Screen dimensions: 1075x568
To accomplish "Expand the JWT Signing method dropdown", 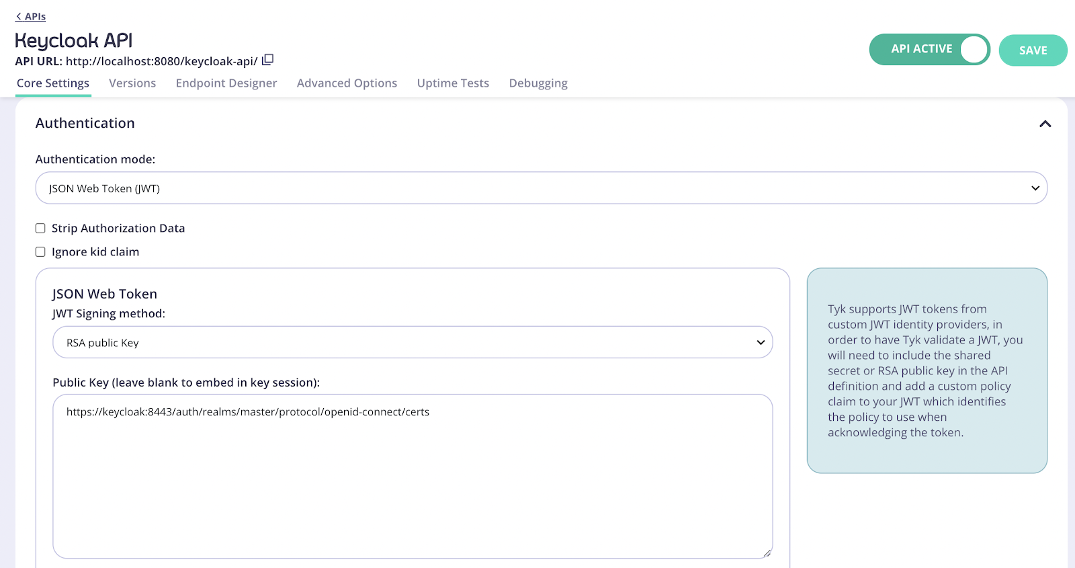I will pyautogui.click(x=413, y=343).
